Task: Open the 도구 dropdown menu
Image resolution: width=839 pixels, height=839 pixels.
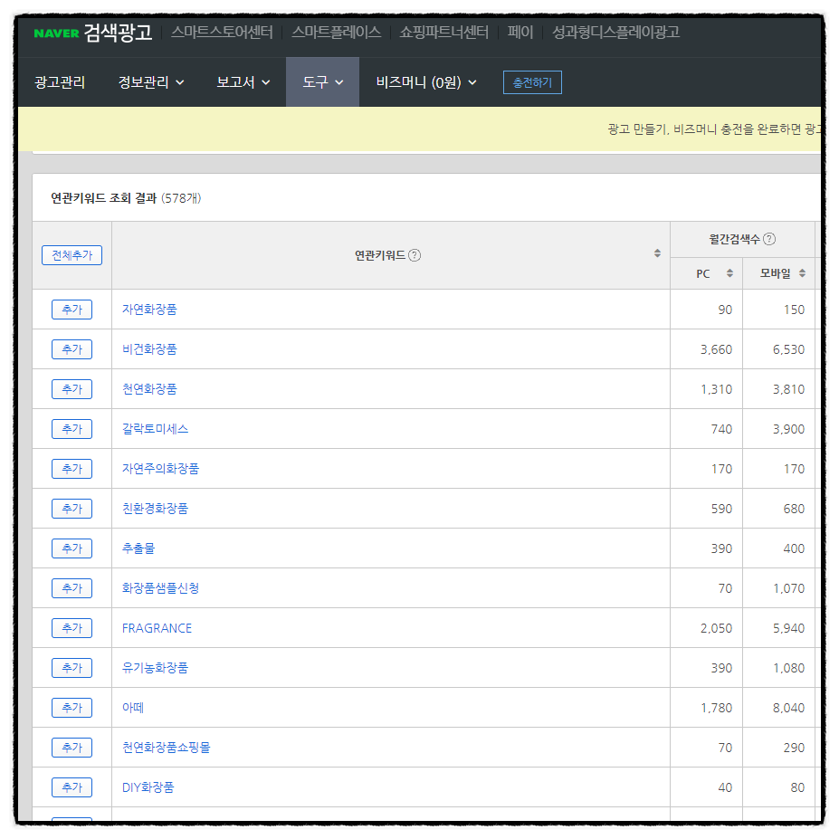Action: coord(322,82)
